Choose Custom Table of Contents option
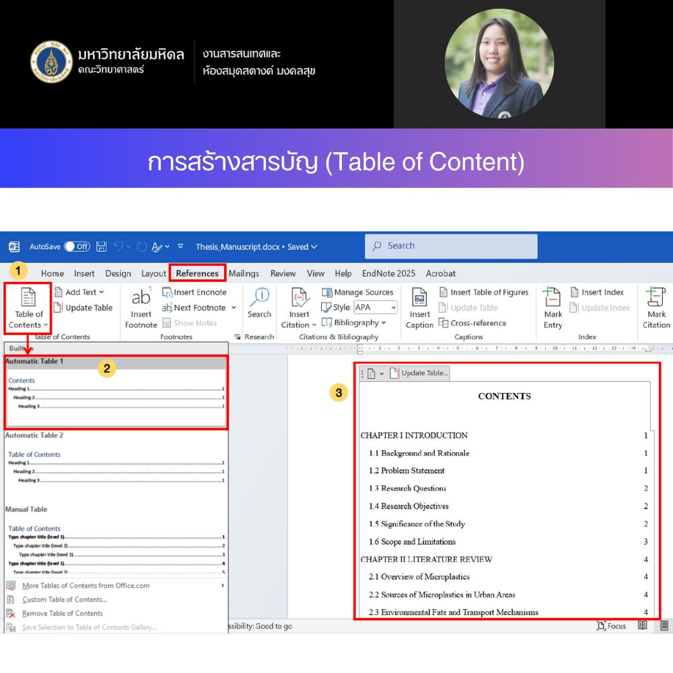Viewport: 673px width, 673px height. coord(65,600)
